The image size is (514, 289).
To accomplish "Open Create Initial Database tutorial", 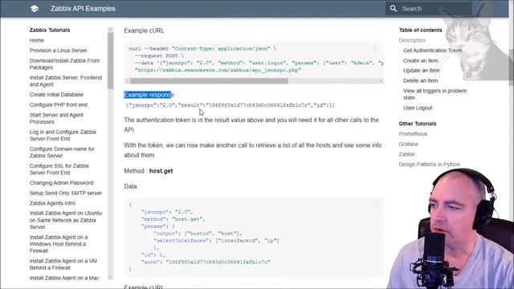I will point(56,95).
